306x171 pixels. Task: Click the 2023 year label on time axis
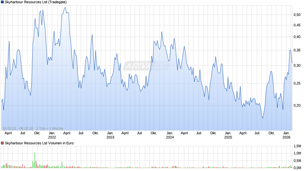(110, 137)
